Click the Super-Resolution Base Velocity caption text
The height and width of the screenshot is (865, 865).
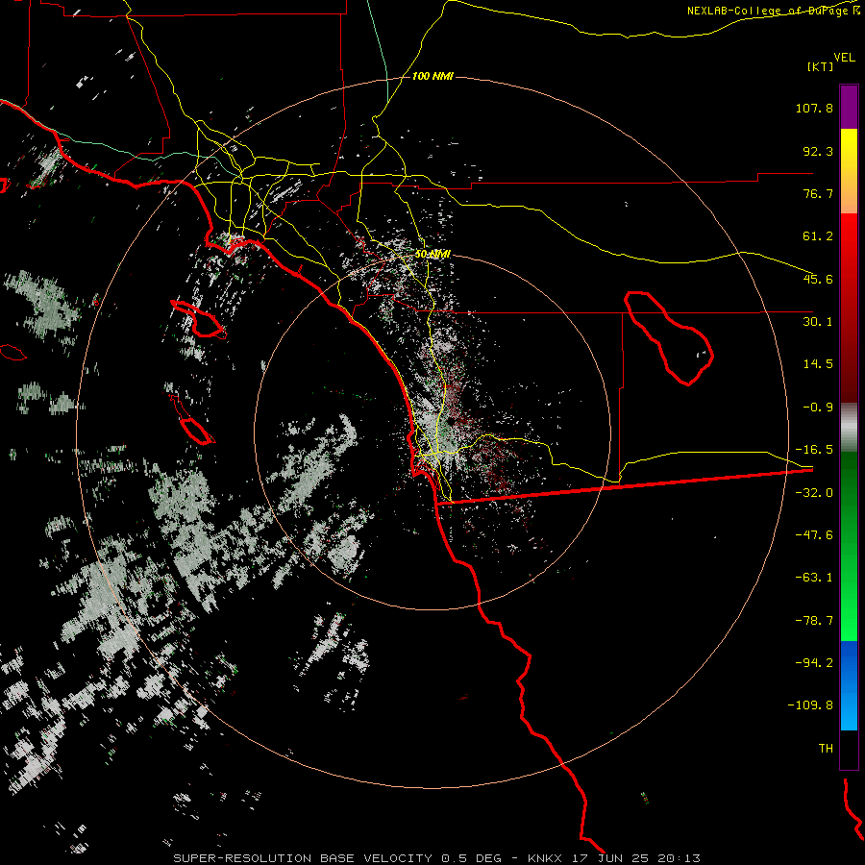pyautogui.click(x=436, y=858)
